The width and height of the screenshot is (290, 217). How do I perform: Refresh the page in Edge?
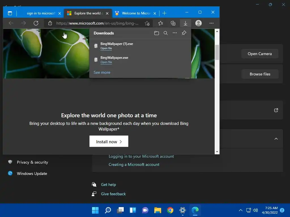click(x=36, y=23)
